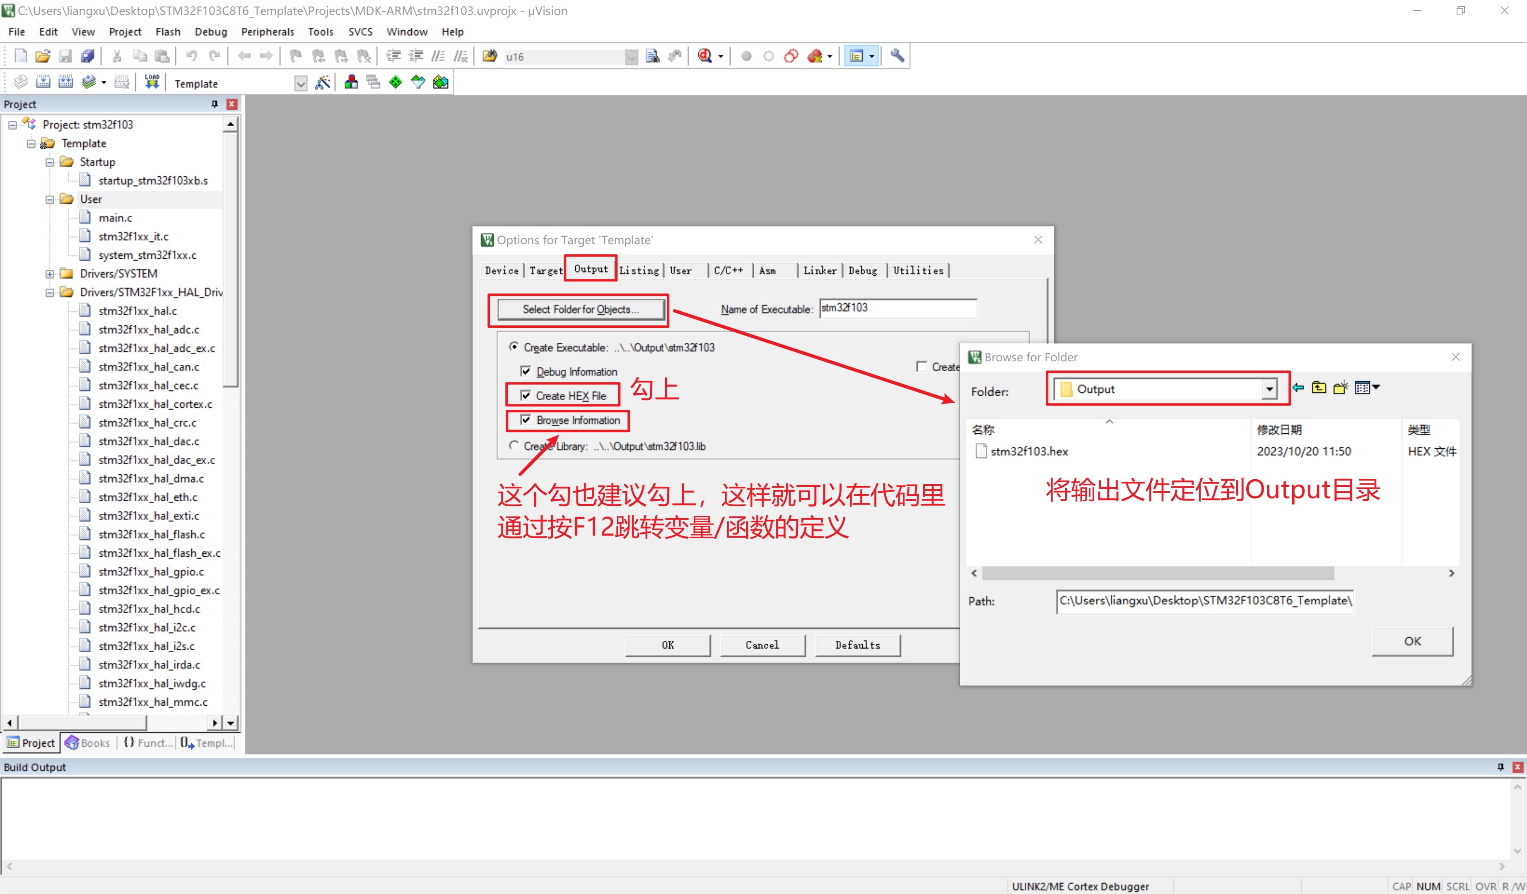The width and height of the screenshot is (1527, 894).
Task: Expand the Drivers/SYSTEM tree folder
Action: [x=50, y=274]
